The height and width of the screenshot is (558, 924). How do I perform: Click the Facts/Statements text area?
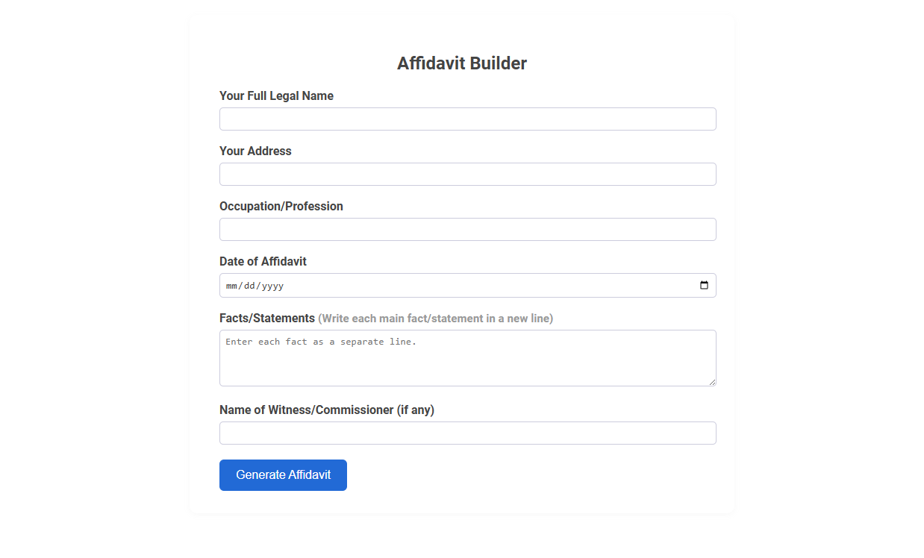click(467, 358)
